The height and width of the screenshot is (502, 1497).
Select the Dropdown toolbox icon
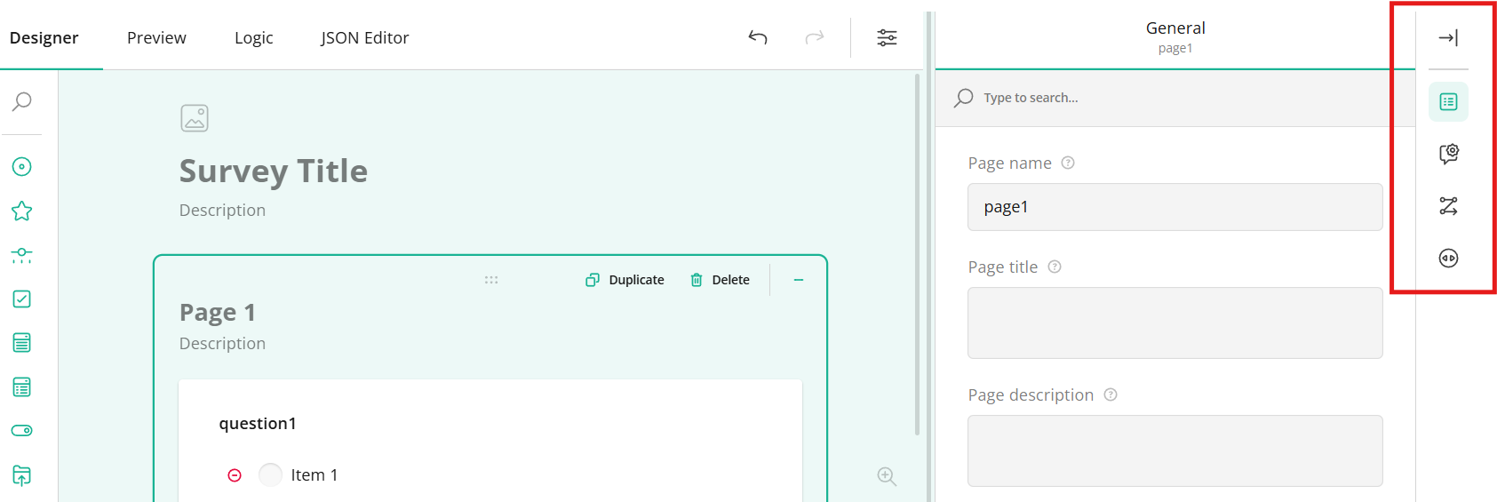point(22,343)
